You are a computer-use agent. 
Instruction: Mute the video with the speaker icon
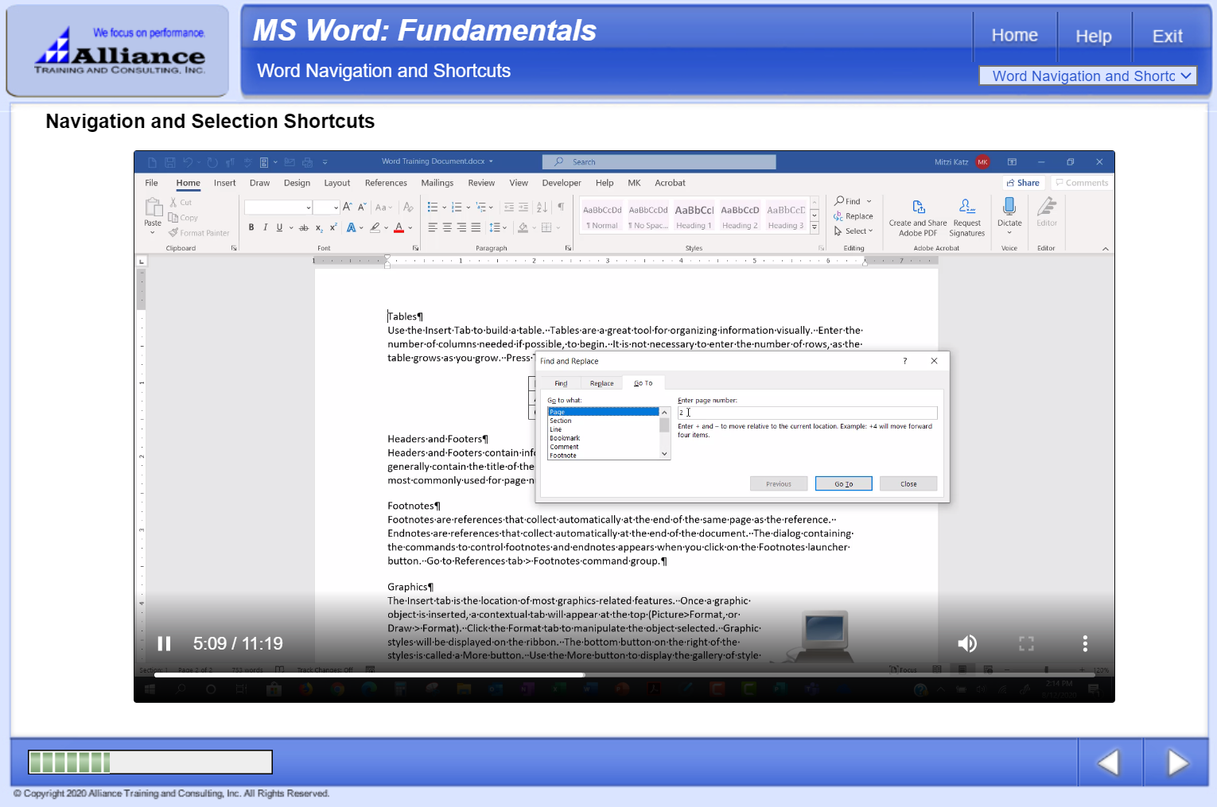click(x=966, y=643)
